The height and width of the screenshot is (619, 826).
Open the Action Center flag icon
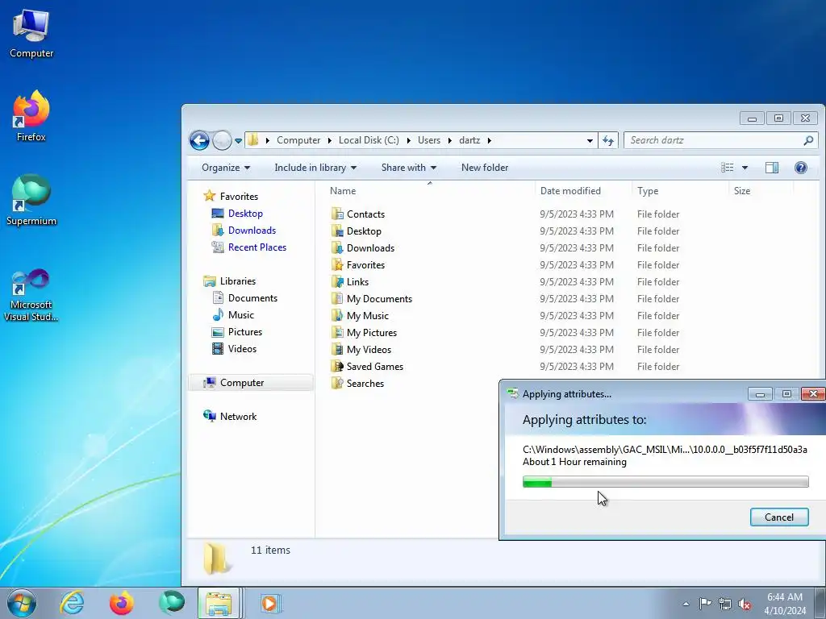(x=705, y=604)
